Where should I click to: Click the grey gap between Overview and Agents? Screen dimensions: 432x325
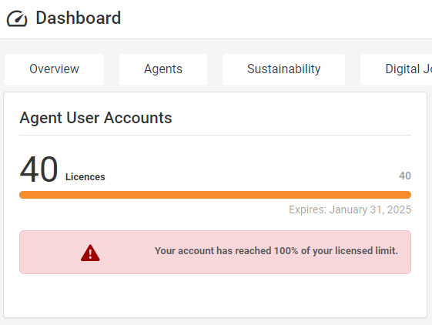pos(112,69)
